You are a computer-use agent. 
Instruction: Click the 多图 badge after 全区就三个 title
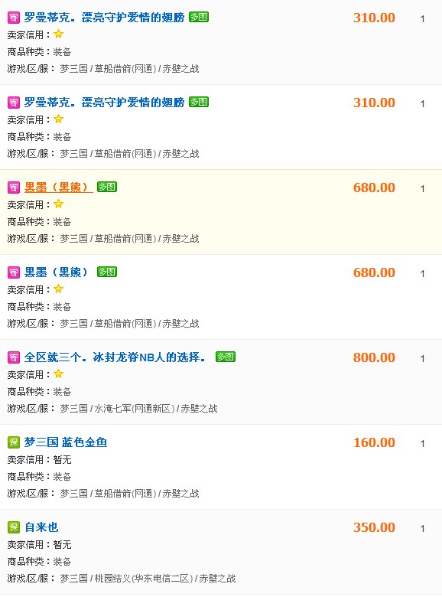tap(226, 357)
